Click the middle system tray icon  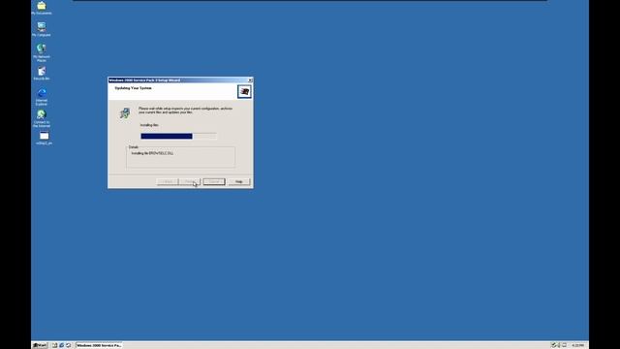559,345
